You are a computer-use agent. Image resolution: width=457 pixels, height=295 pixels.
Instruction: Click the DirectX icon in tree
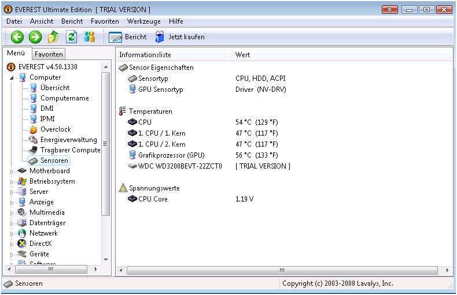point(22,244)
